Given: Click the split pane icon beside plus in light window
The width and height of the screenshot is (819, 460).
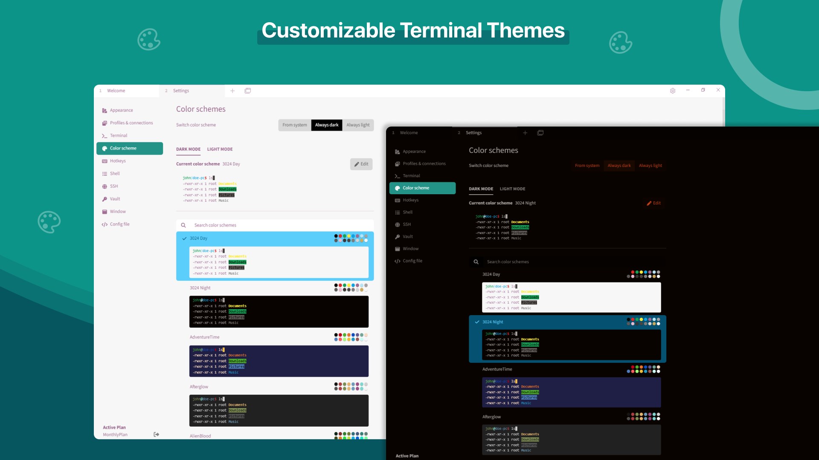Looking at the screenshot, I should 248,91.
